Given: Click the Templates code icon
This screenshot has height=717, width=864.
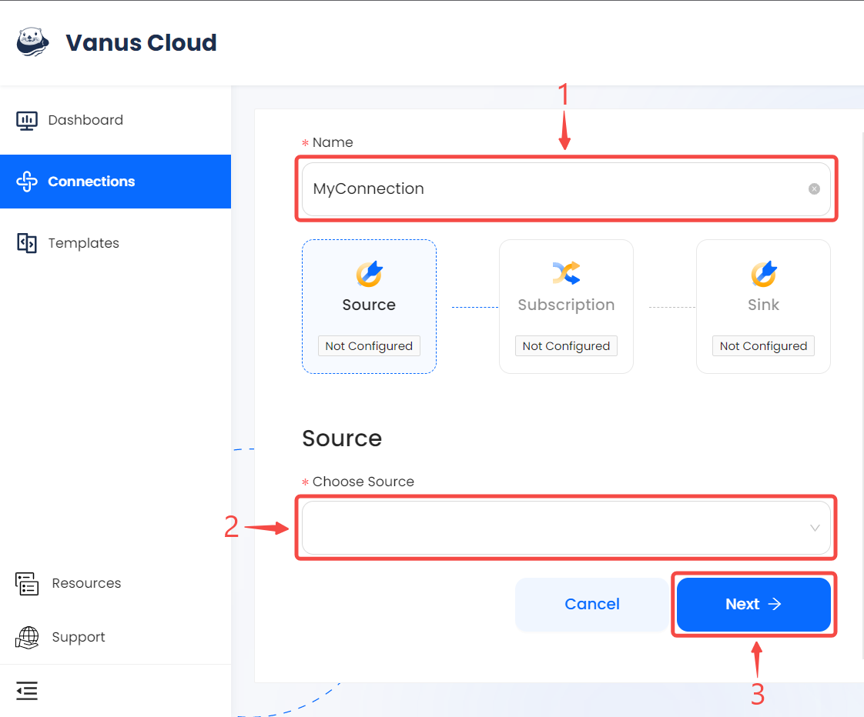Looking at the screenshot, I should click(27, 243).
